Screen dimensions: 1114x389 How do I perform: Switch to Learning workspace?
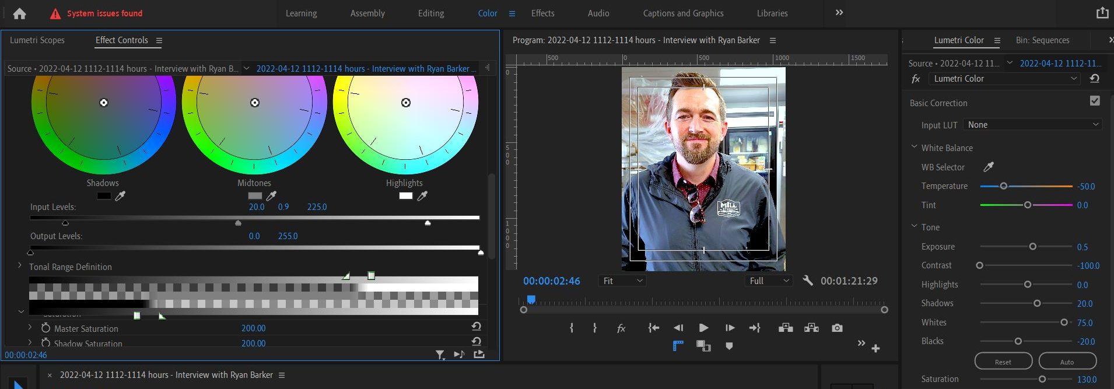point(301,13)
